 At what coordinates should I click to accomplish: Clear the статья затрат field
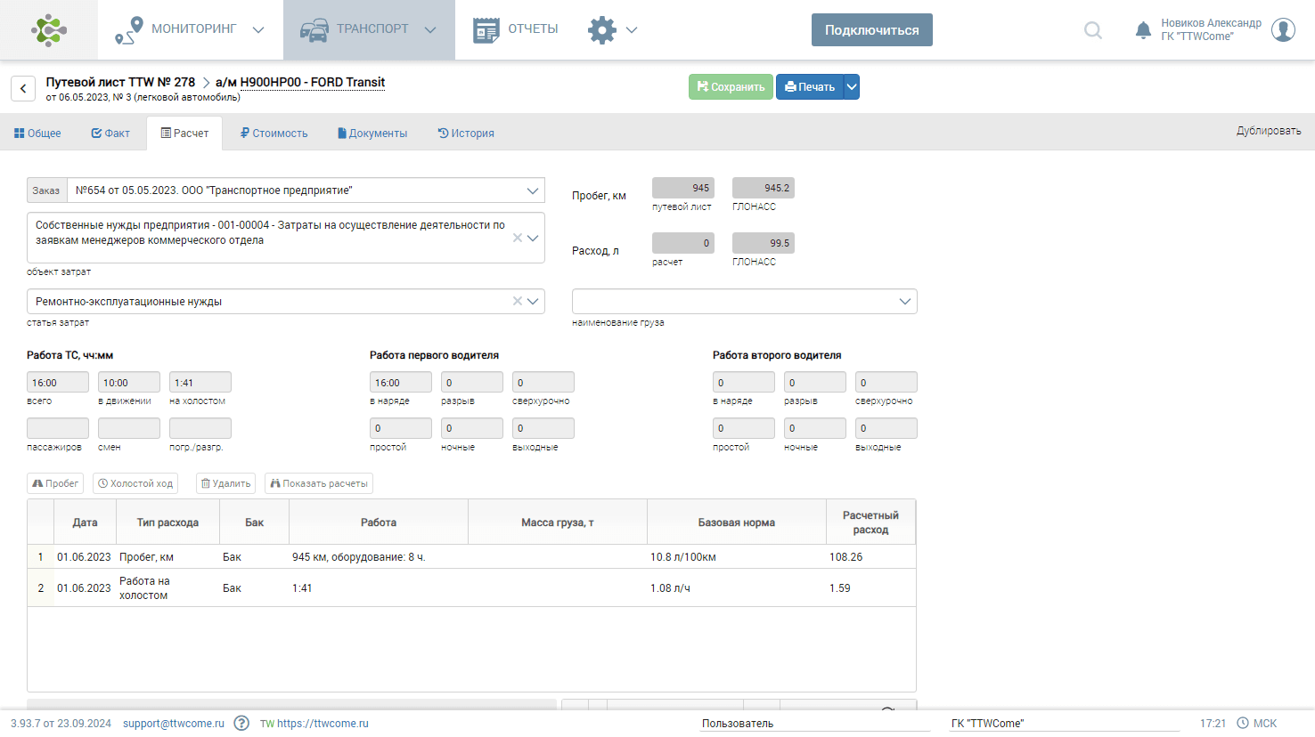(518, 301)
